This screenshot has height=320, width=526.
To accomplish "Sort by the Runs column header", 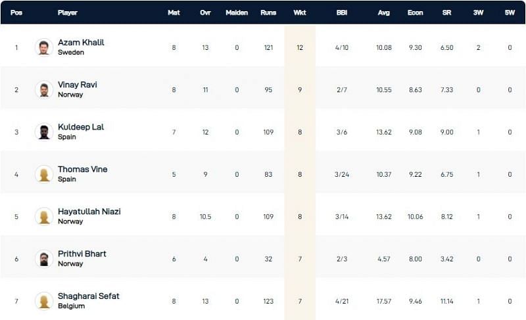I will 268,12.
